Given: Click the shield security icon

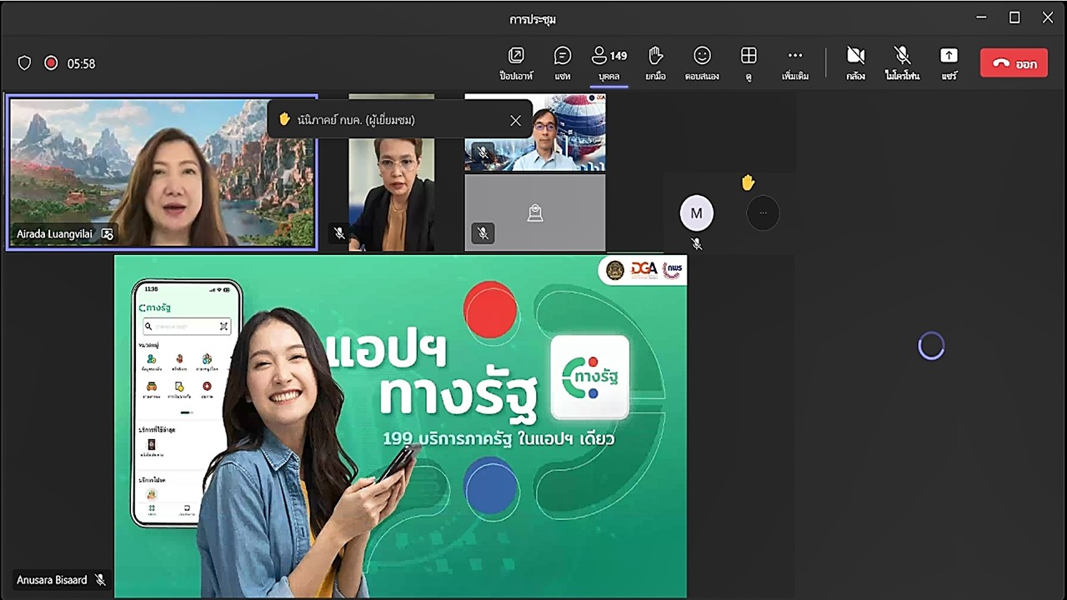Looking at the screenshot, I should click(24, 63).
